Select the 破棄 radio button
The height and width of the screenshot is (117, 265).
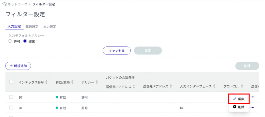point(25,41)
